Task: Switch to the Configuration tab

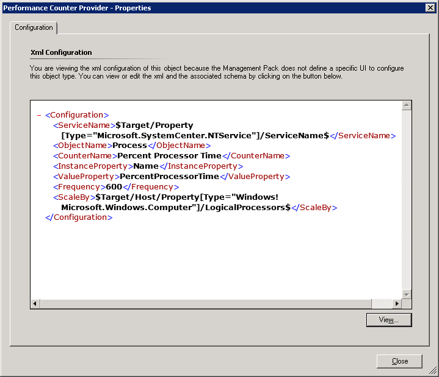Action: point(34,28)
